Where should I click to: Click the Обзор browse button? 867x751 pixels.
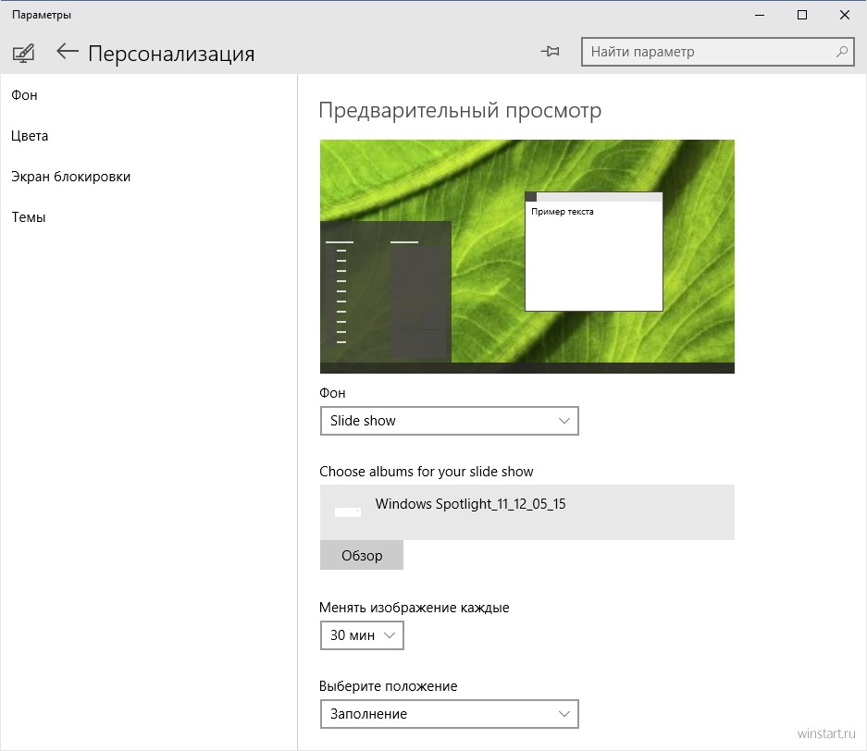[362, 555]
